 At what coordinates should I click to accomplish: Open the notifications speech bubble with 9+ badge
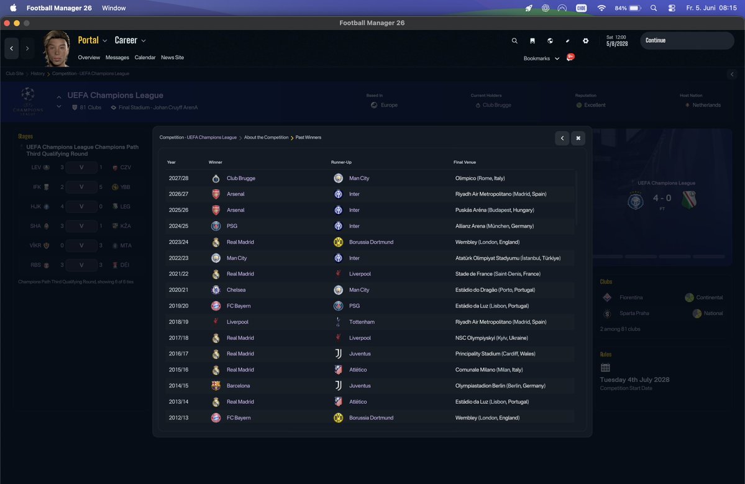pyautogui.click(x=570, y=58)
